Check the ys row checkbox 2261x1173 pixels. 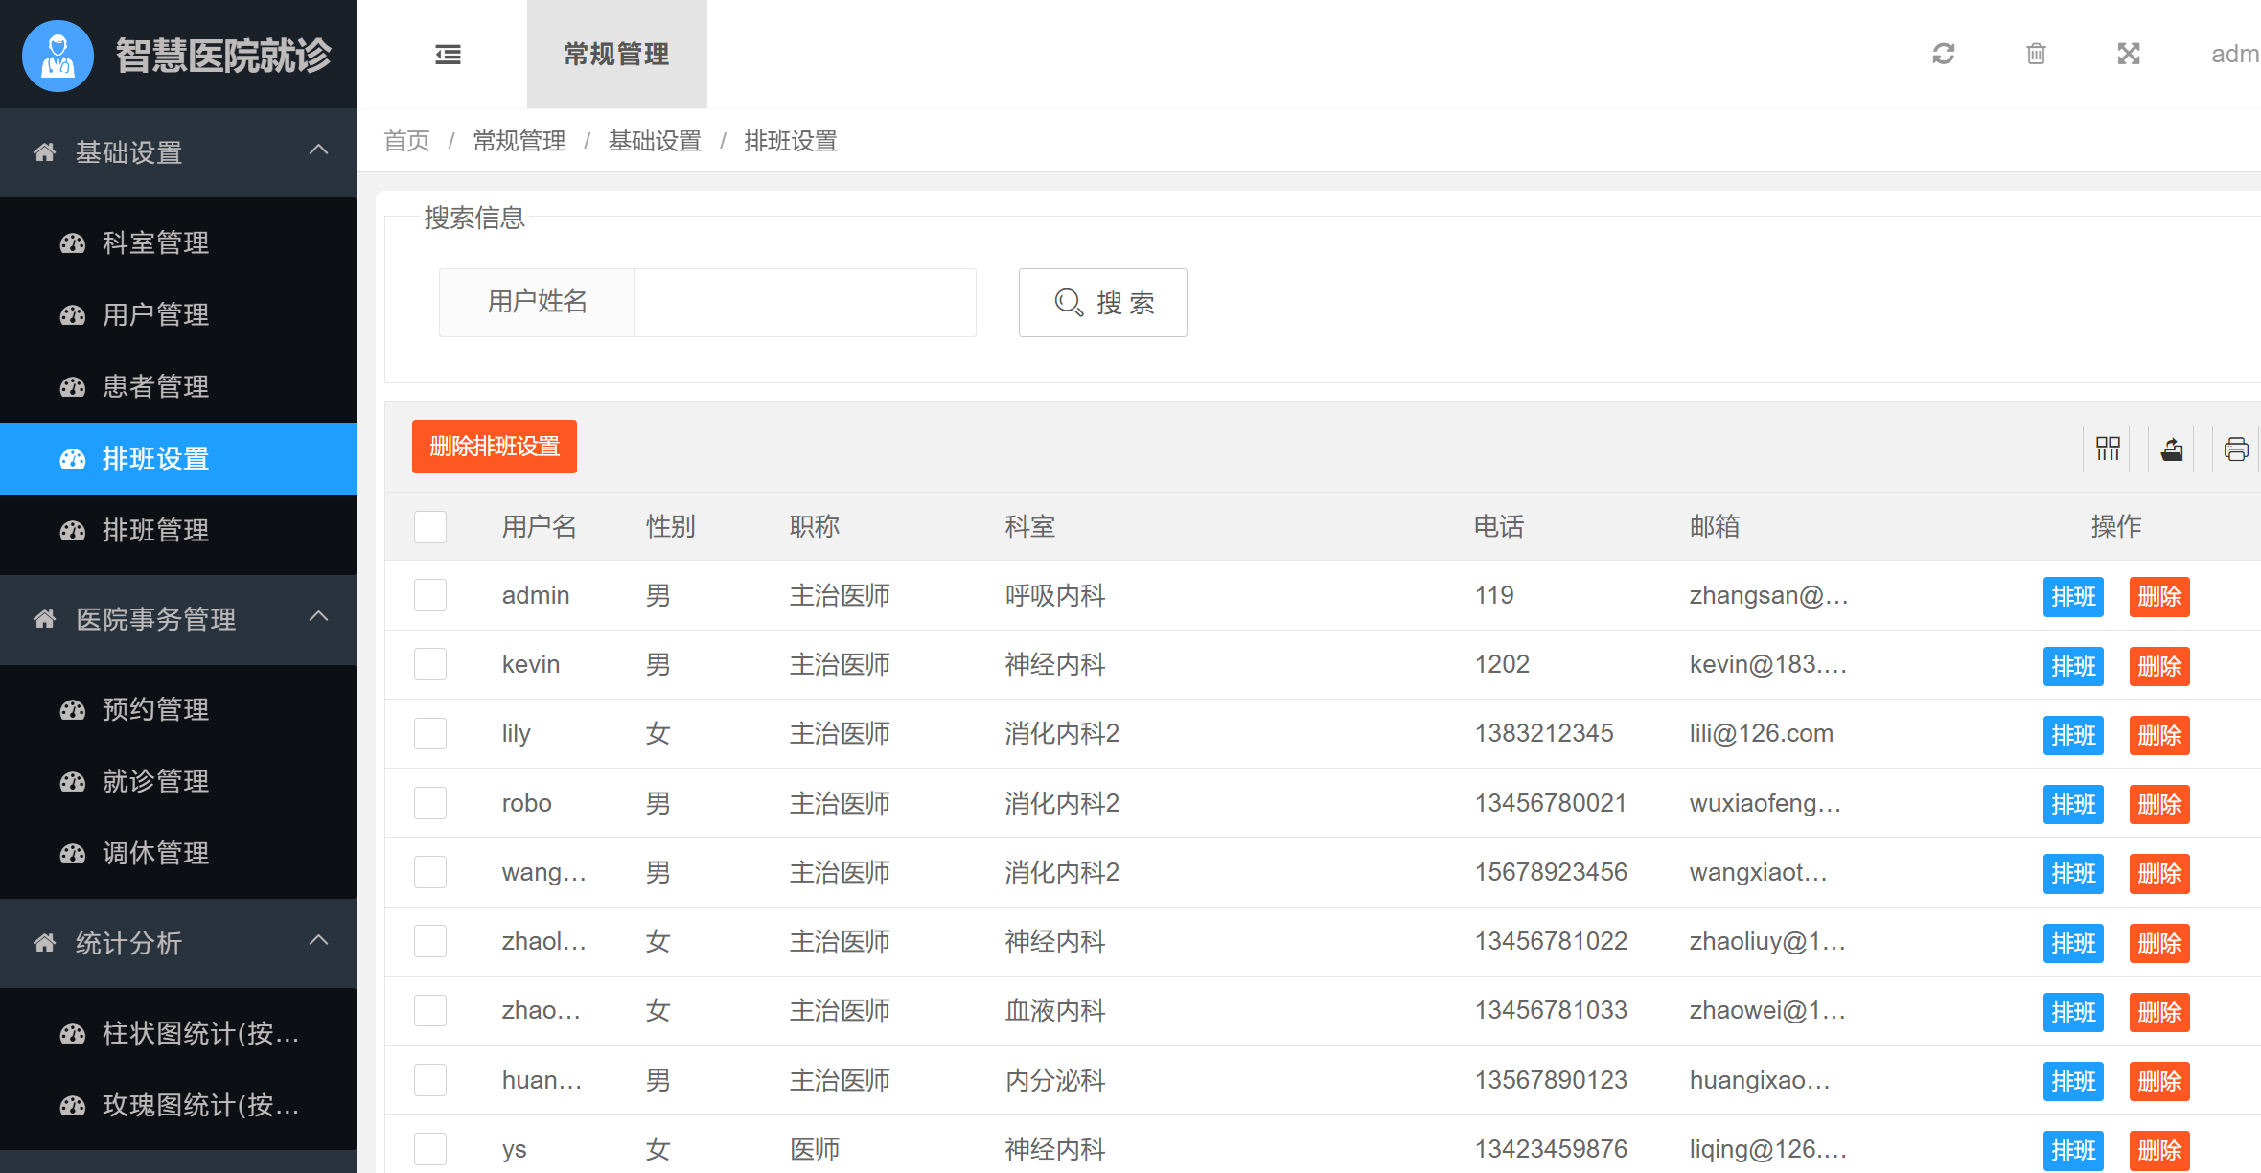[430, 1149]
